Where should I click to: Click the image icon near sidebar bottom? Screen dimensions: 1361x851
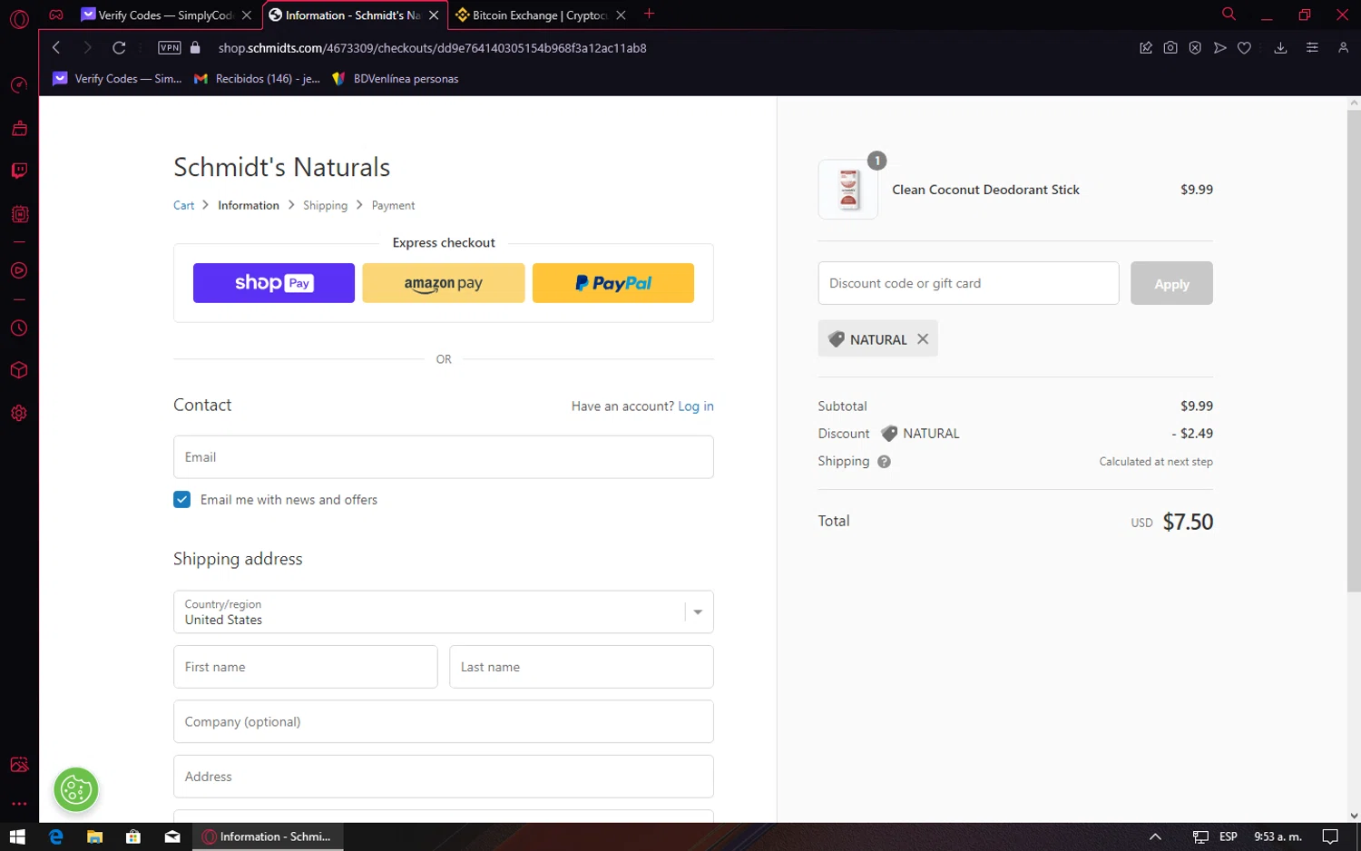pyautogui.click(x=19, y=765)
